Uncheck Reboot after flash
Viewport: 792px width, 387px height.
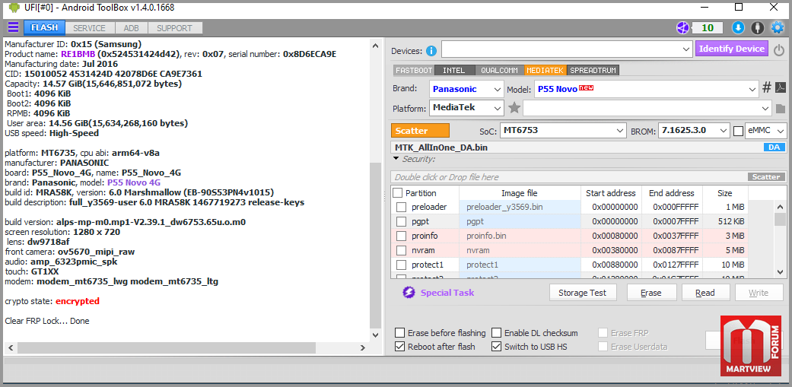400,347
